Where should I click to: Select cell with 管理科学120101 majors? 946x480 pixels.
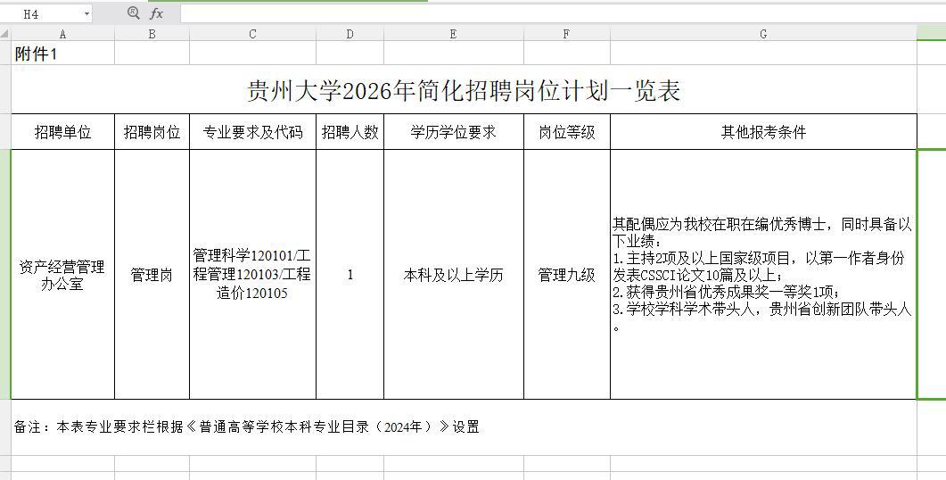pyautogui.click(x=253, y=275)
